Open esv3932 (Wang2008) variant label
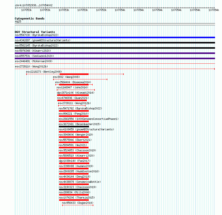222x215 pixels. point(66,77)
